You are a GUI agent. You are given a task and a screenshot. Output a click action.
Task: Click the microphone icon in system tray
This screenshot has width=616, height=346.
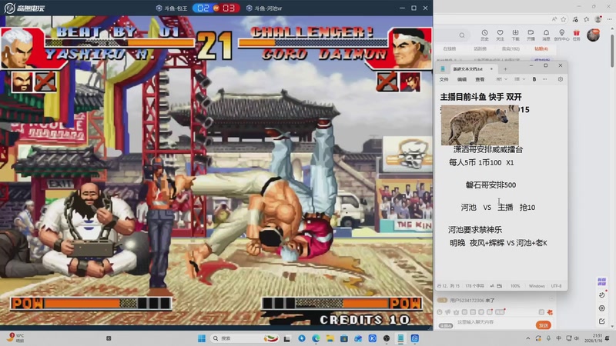(548, 338)
